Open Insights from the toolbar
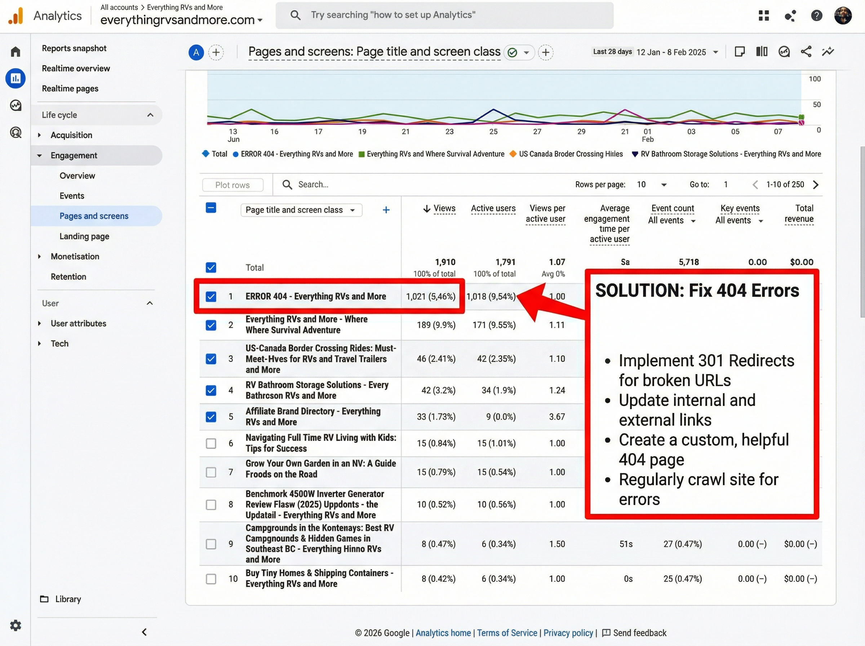Screen dimensions: 865x646 [784, 51]
